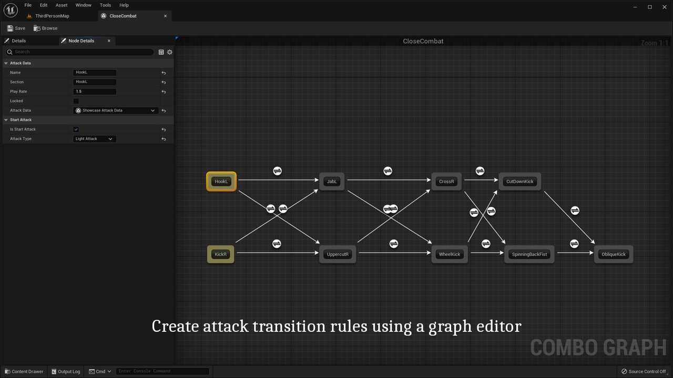Open the Asset menu
Image resolution: width=673 pixels, height=378 pixels.
pyautogui.click(x=62, y=5)
